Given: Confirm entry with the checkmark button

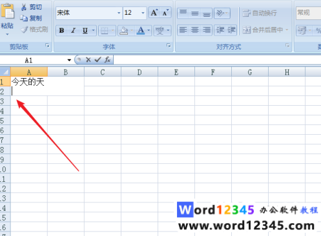Looking at the screenshot, I should click(x=98, y=59).
